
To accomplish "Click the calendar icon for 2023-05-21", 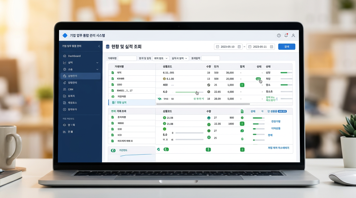I will click(x=271, y=47).
